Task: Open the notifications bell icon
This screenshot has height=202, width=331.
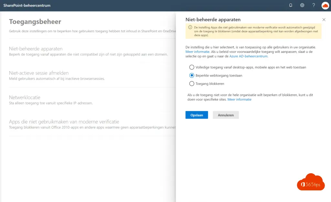Action: 291,5
